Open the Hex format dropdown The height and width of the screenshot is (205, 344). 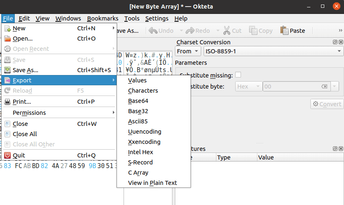pos(249,87)
